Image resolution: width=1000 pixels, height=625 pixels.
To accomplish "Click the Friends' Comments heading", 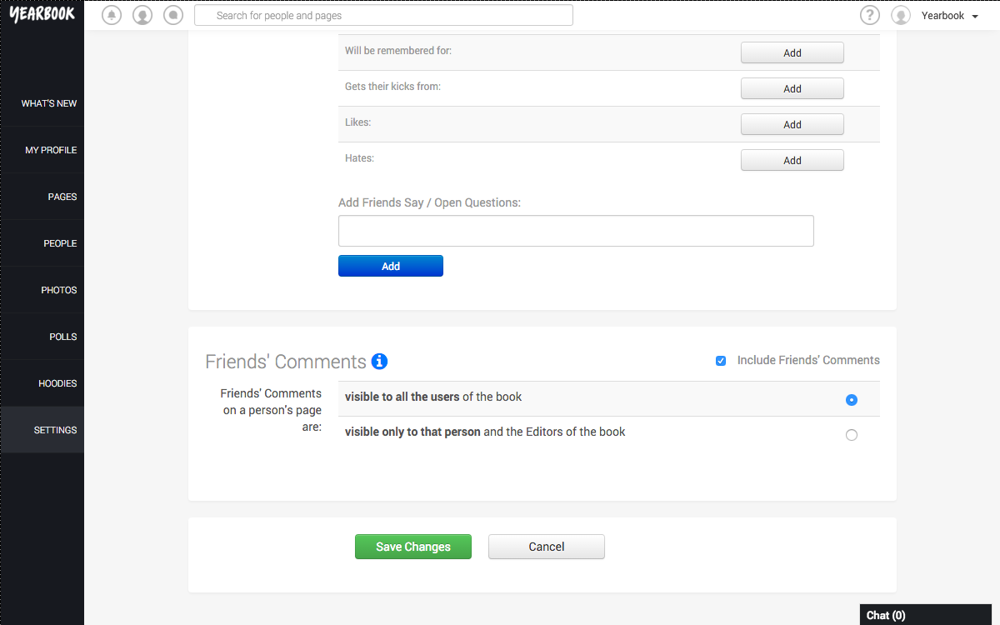I will click(x=286, y=362).
